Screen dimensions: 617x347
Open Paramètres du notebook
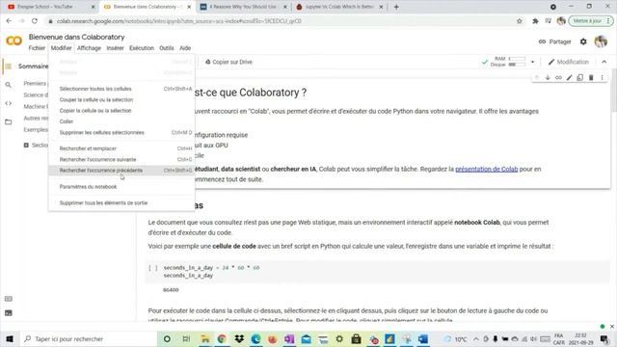121,187
